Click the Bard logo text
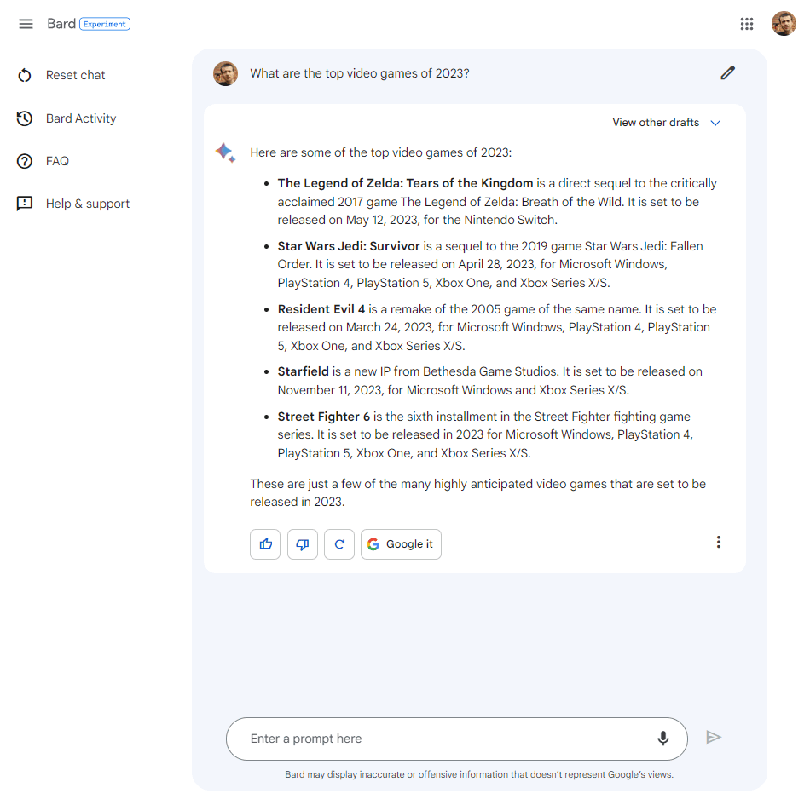 pyautogui.click(x=61, y=24)
